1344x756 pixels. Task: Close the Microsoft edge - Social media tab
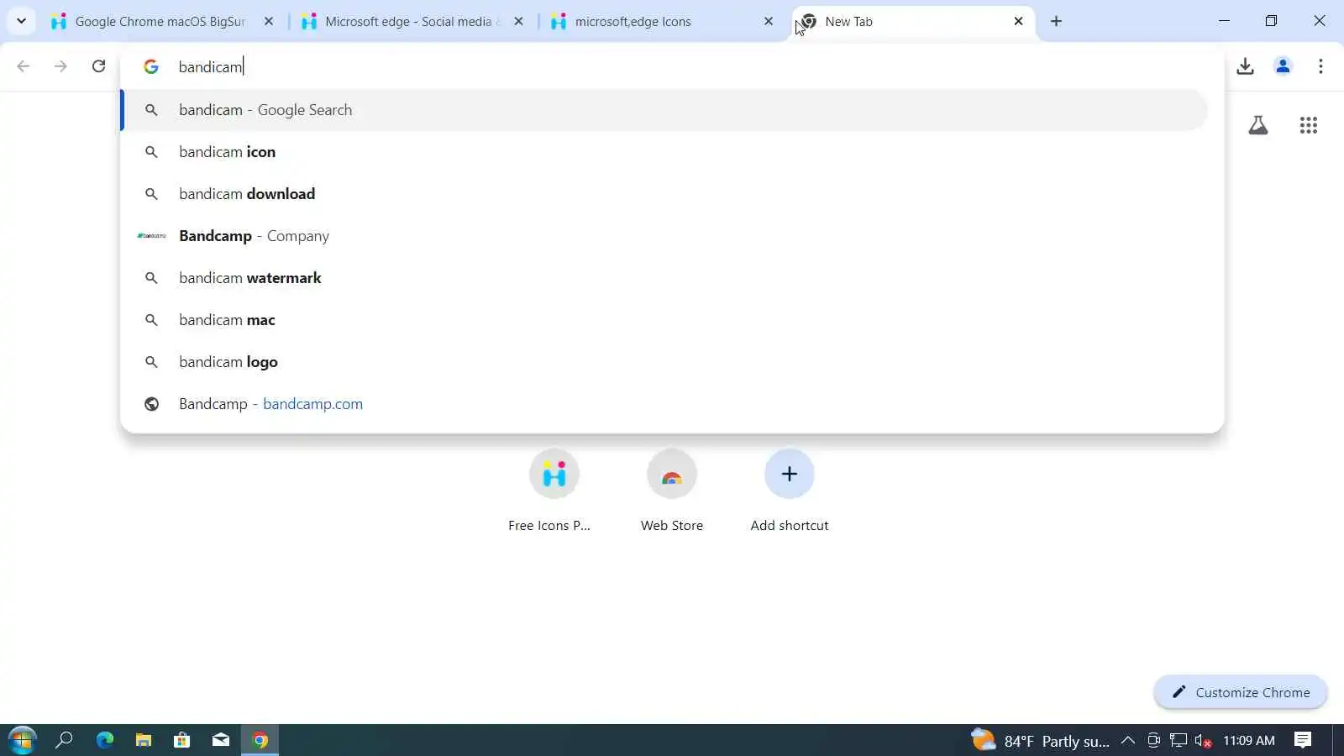(518, 22)
